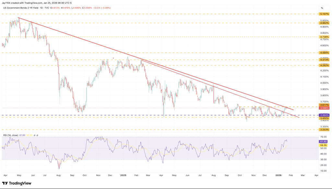Click the 30.00 RSI axis tick
Screen dimensions: 332x189
click(324, 159)
